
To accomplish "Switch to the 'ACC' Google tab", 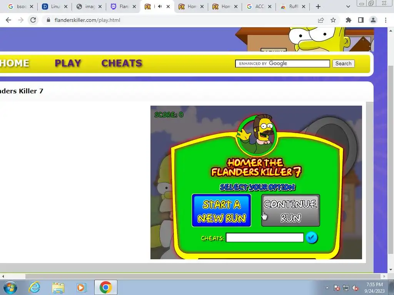I will (256, 7).
